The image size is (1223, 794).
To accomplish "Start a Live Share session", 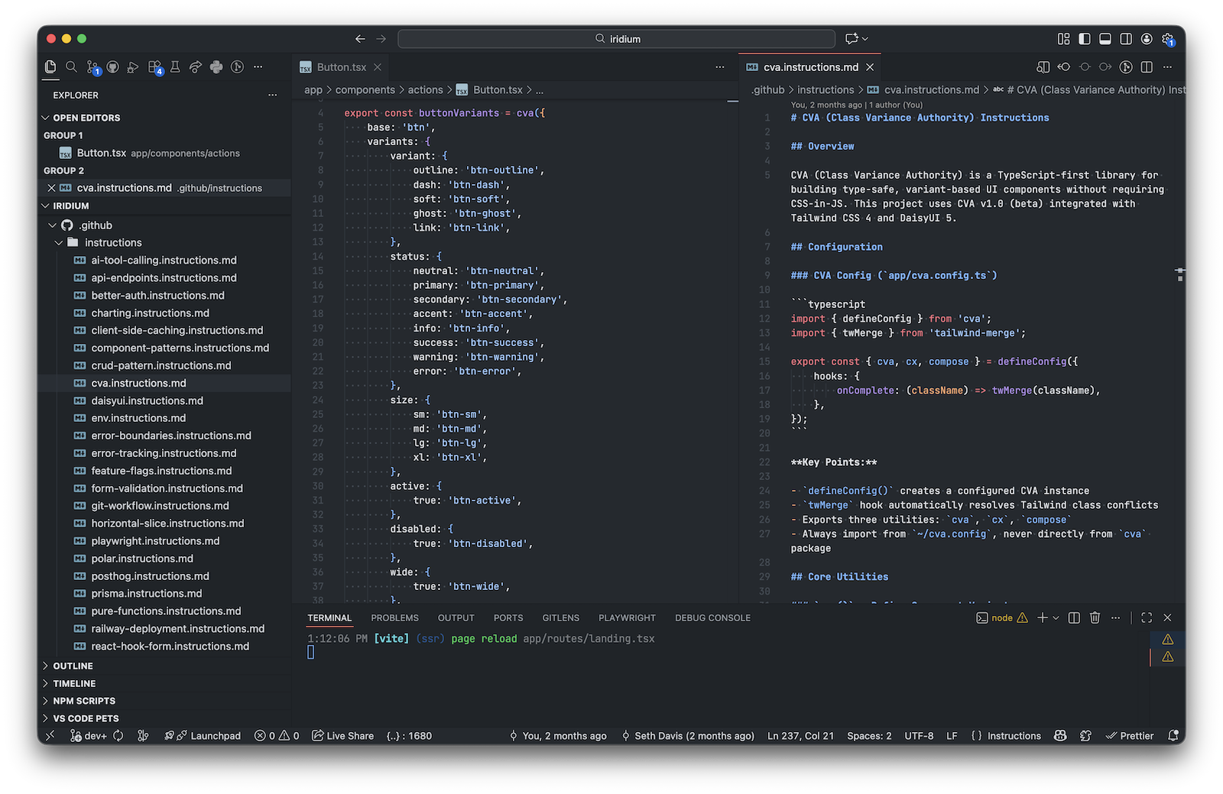I will tap(342, 735).
